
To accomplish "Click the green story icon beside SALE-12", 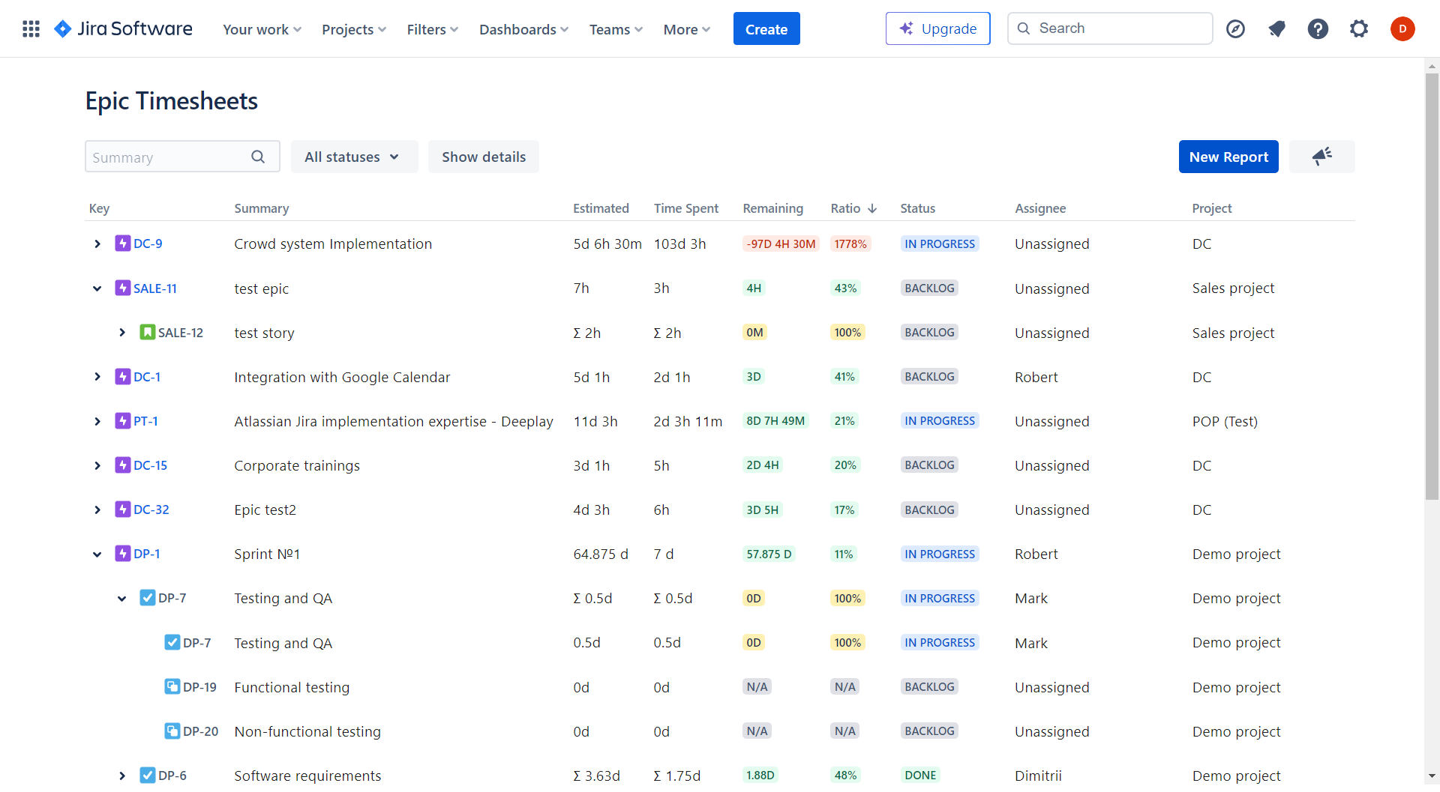I will tap(148, 333).
